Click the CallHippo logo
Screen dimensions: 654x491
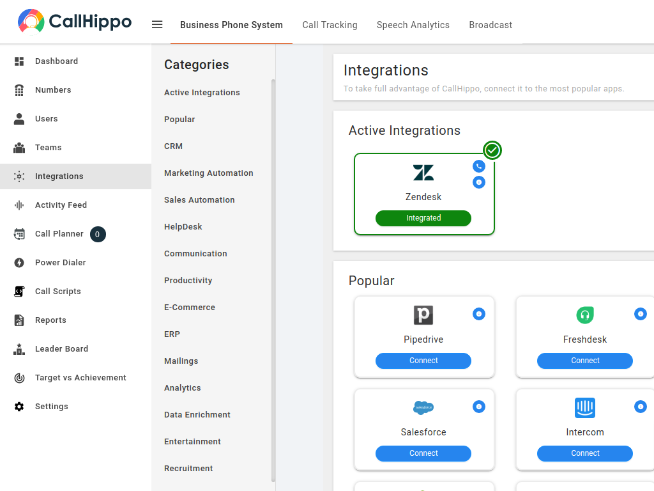pos(75,21)
